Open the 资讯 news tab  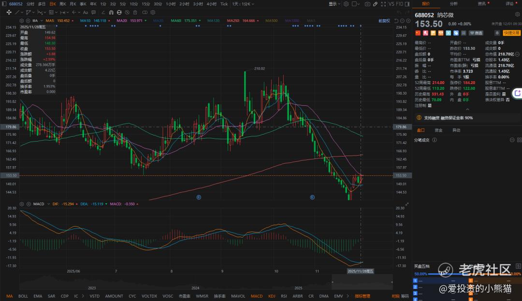pos(482,4)
